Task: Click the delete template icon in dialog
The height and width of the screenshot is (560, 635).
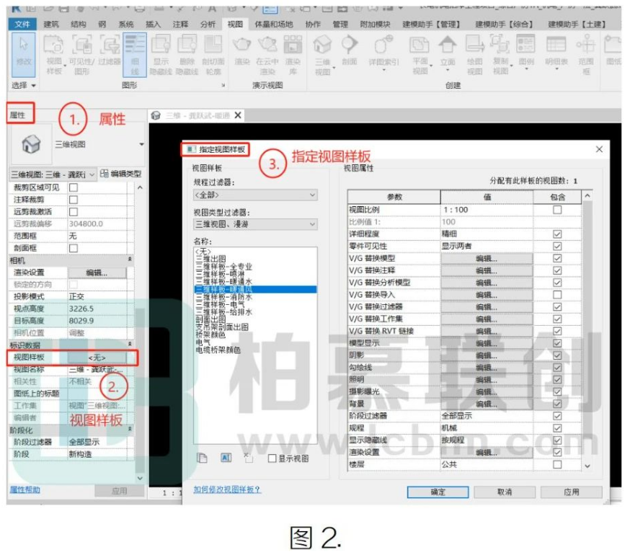Action: 248,458
